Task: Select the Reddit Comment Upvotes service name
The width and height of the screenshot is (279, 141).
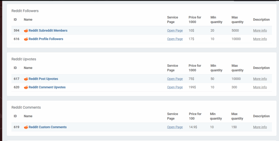Action: (47, 87)
